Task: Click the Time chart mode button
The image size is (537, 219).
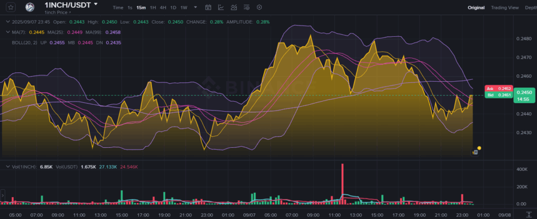Action: (x=118, y=8)
